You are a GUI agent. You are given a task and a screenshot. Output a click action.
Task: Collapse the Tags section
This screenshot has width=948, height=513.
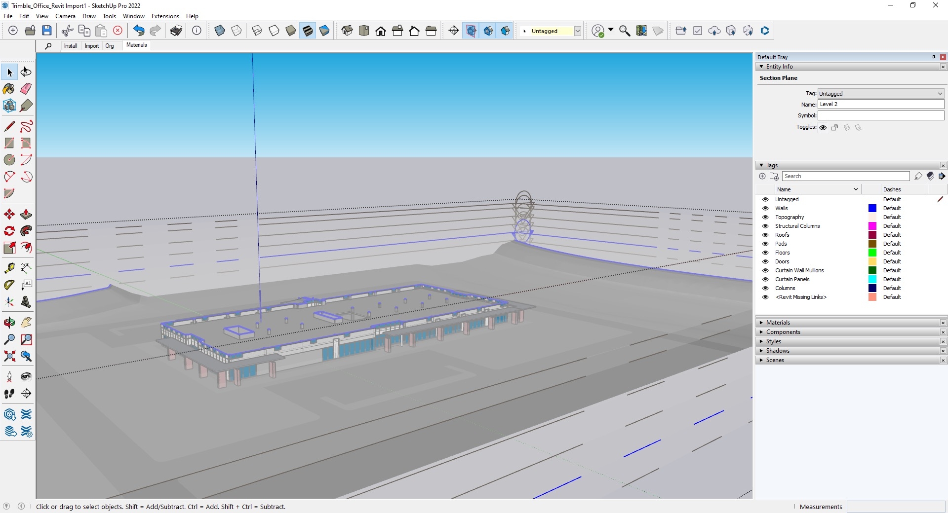pos(761,165)
